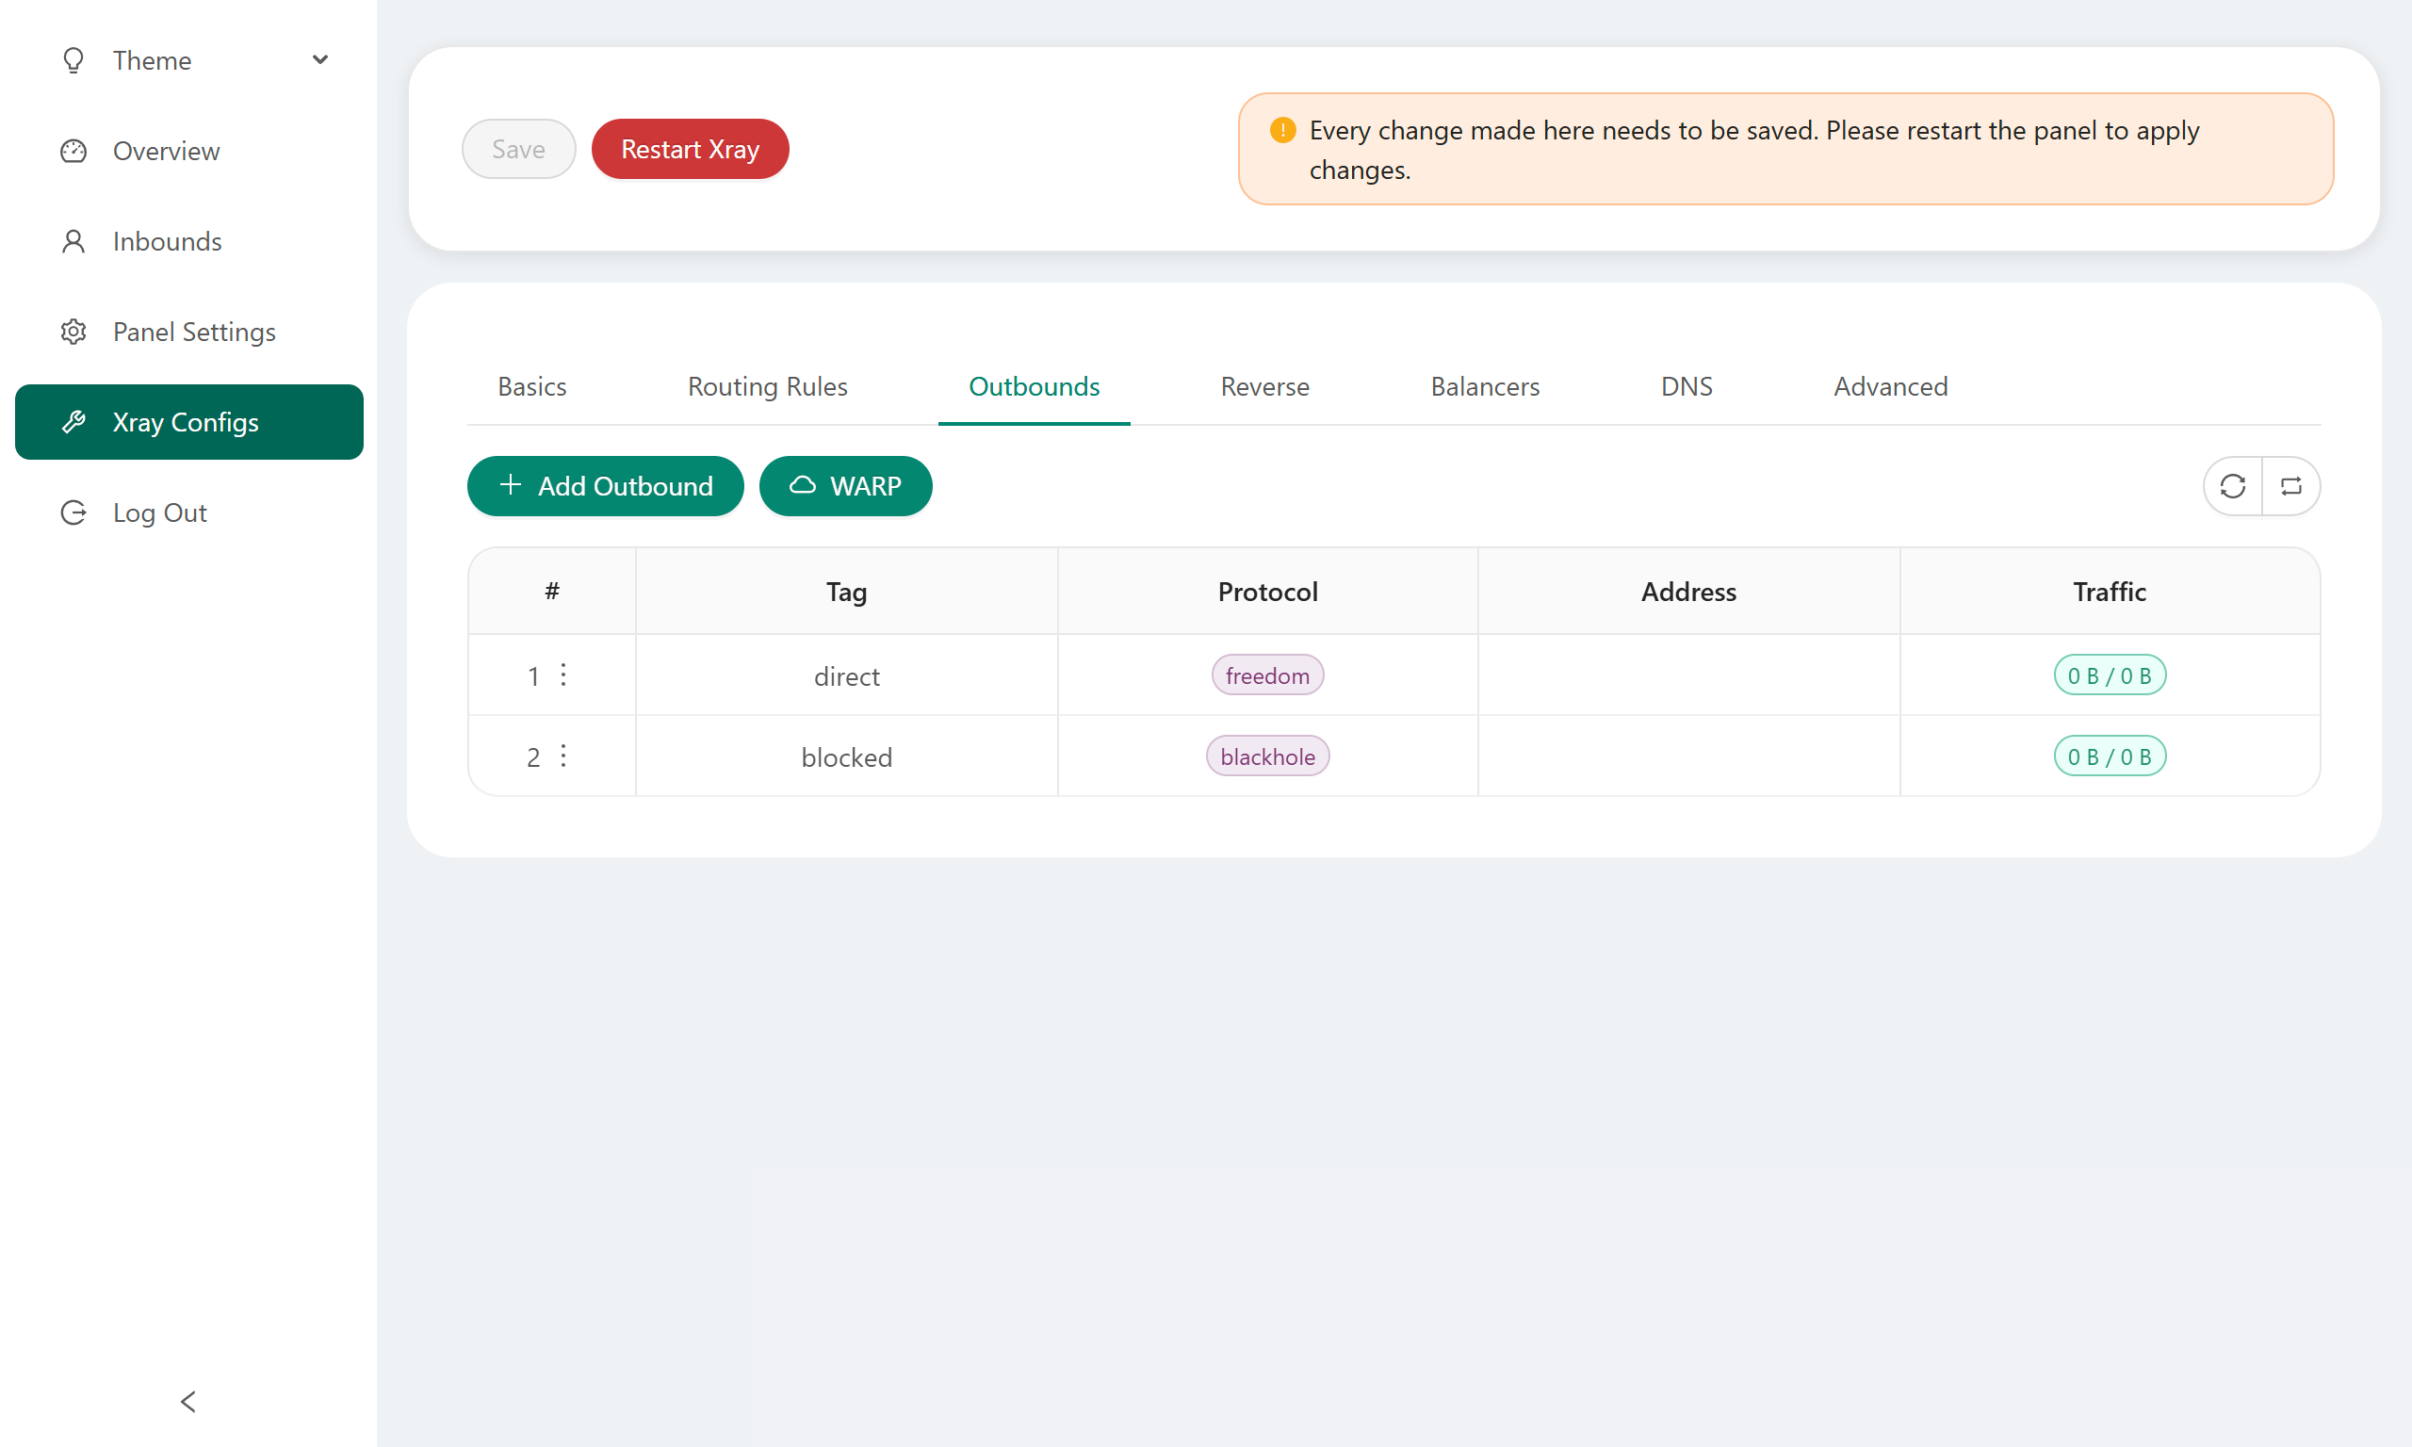Click the Overview dashboard icon in the sidebar
2412x1447 pixels.
click(x=73, y=151)
